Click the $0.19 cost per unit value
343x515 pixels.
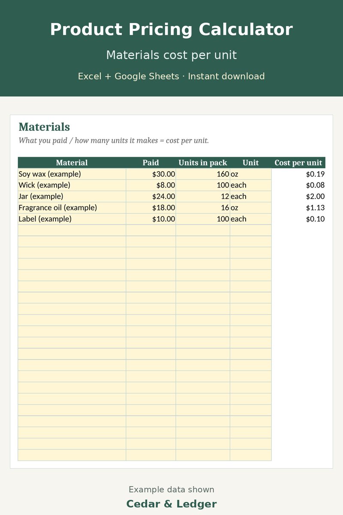pos(315,174)
